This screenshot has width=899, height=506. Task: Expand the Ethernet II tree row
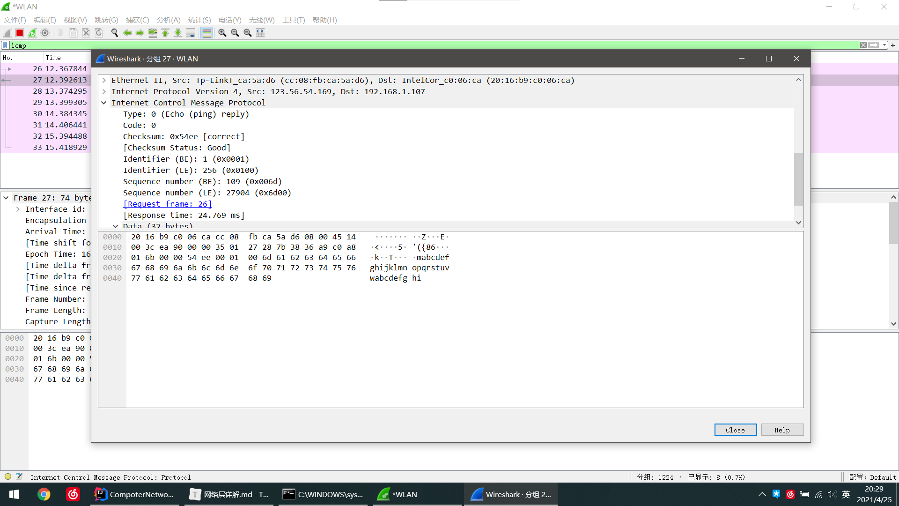pyautogui.click(x=104, y=81)
